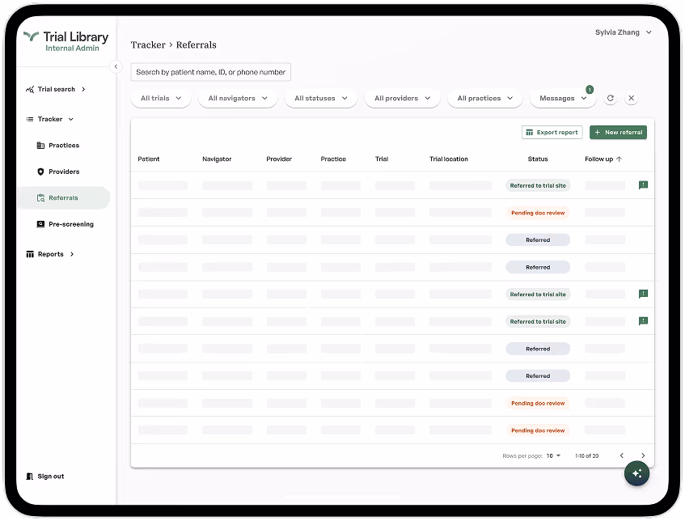Open the AI sparkle assistant button
The image size is (685, 521).
coord(636,473)
